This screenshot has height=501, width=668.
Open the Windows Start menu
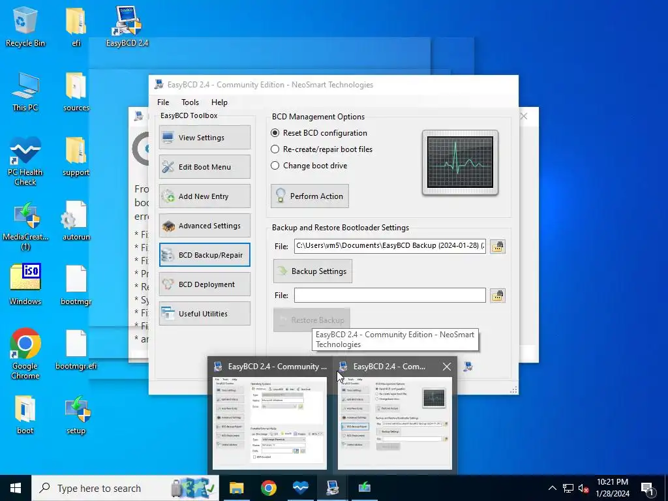tap(16, 488)
